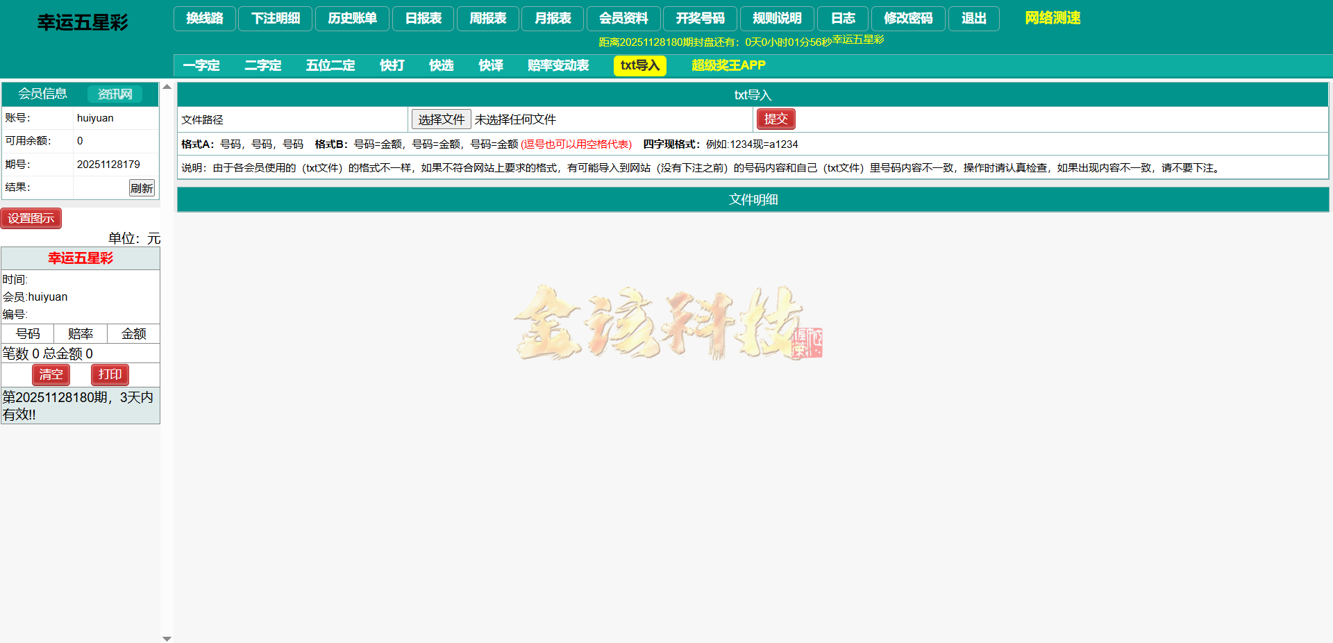Open the 月报表 monthly report
Image resolution: width=1333 pixels, height=643 pixels.
click(552, 19)
